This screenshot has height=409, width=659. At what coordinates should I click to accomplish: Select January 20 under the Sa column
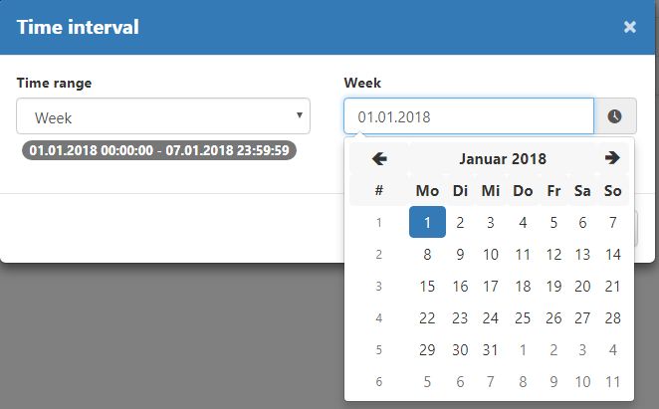click(582, 287)
